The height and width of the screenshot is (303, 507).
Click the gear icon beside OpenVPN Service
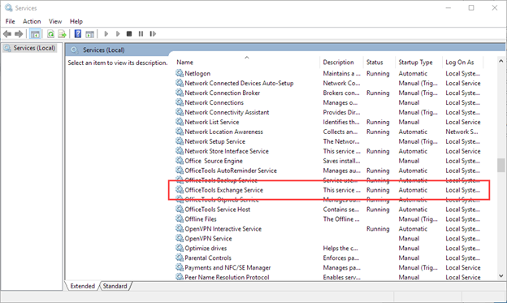click(x=180, y=238)
